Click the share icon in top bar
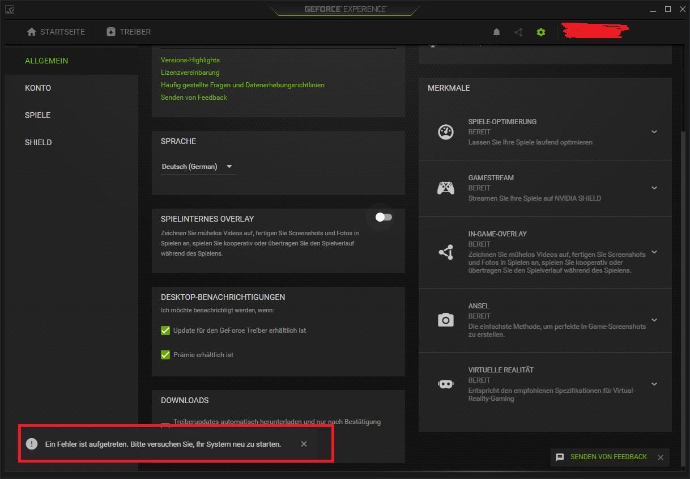Image resolution: width=690 pixels, height=479 pixels. 518,32
